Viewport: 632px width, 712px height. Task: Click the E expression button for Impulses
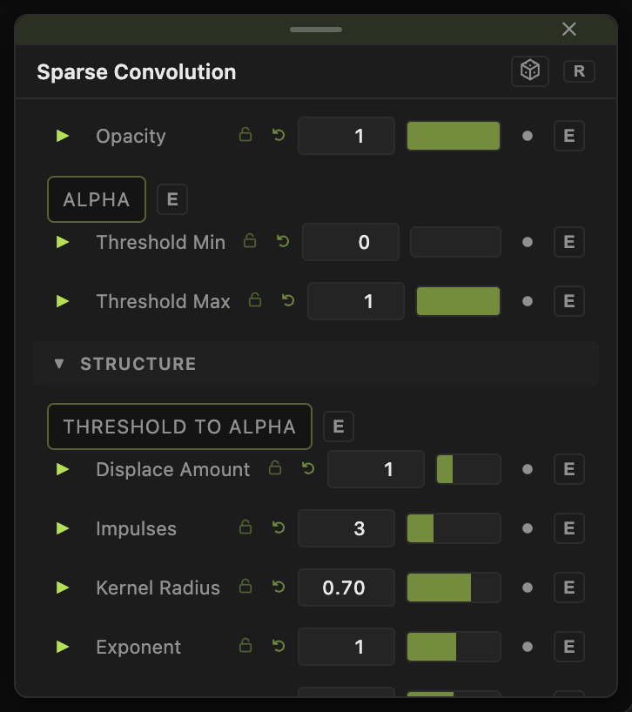pos(569,528)
